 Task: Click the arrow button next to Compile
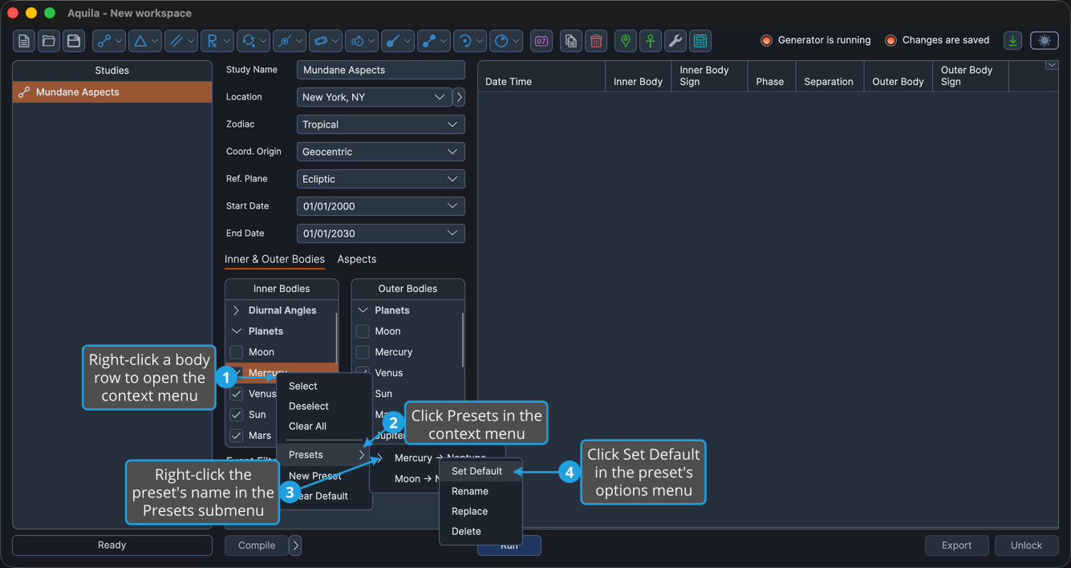coord(295,546)
